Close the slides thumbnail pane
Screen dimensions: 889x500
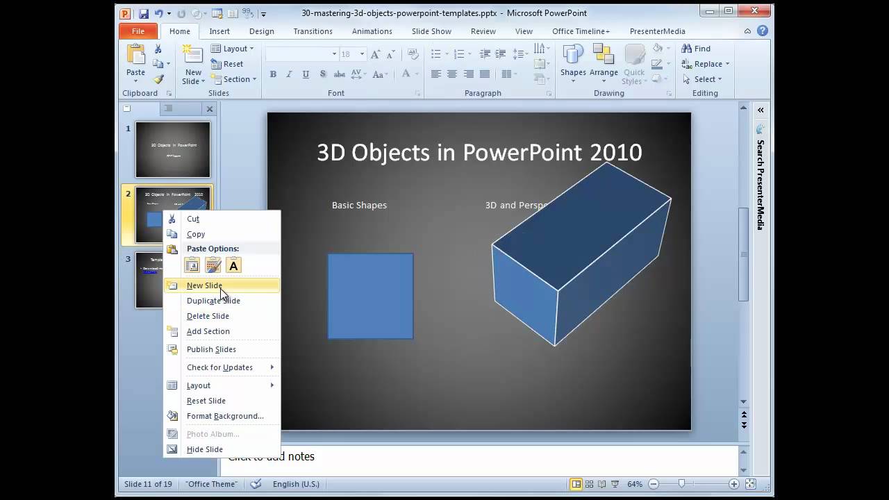pos(210,108)
